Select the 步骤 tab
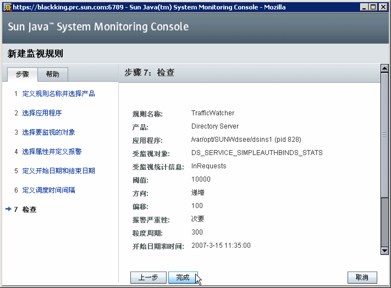 coord(22,74)
